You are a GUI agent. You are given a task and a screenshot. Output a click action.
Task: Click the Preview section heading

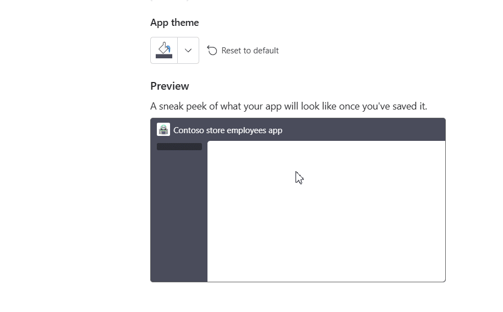click(x=170, y=86)
